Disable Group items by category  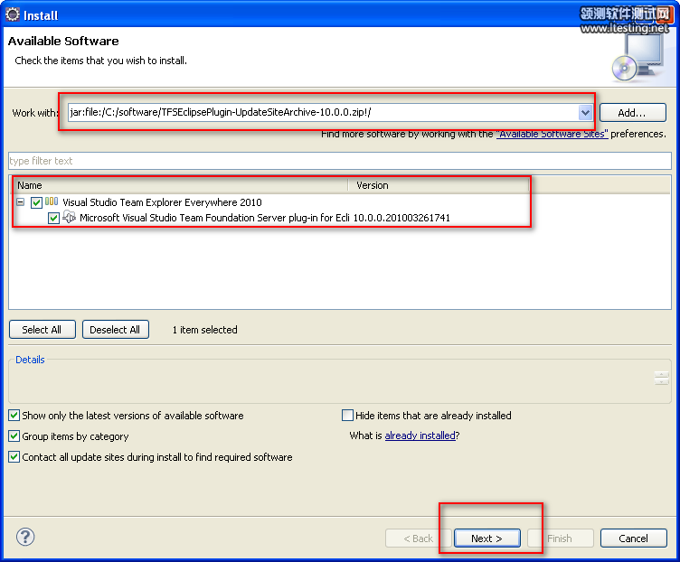tap(14, 436)
